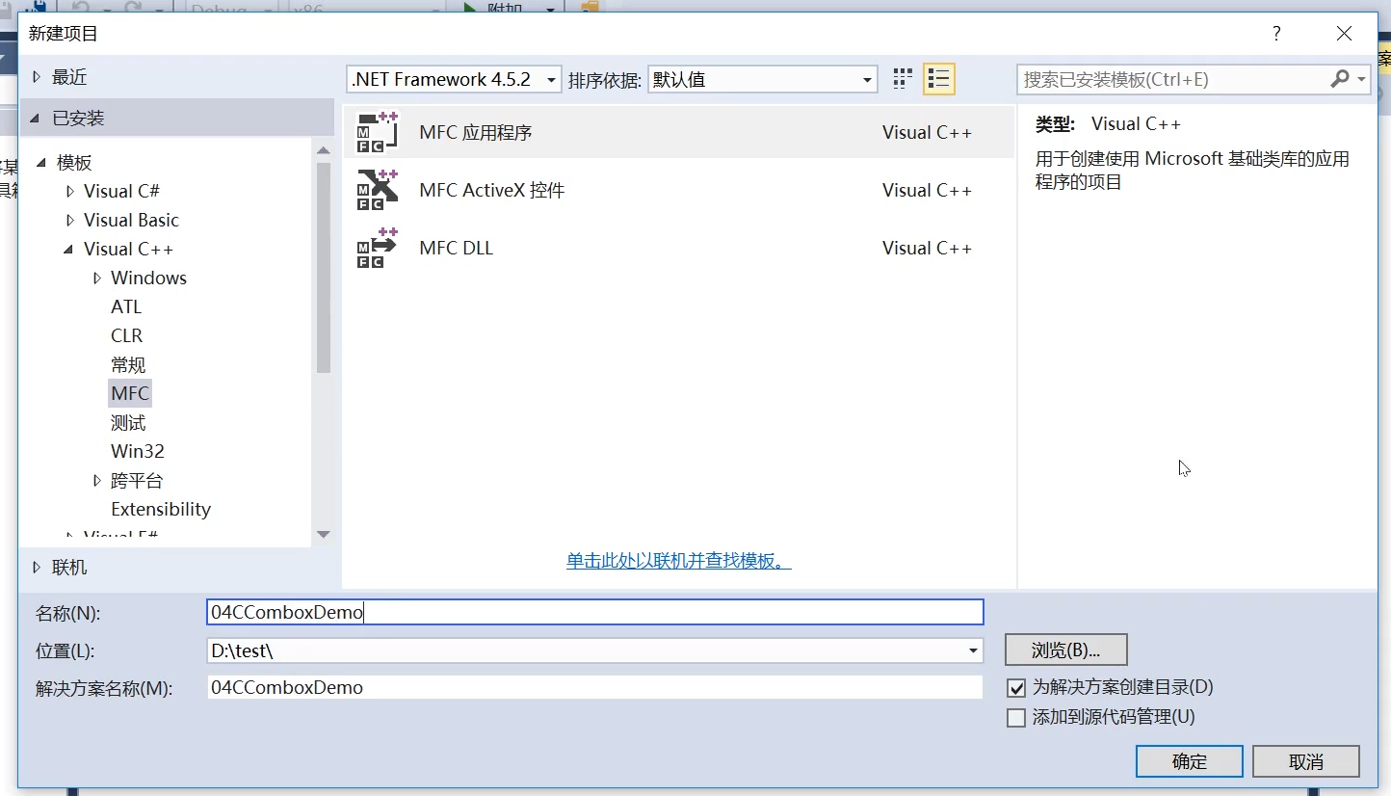The image size is (1391, 796).
Task: Open the 排序依据 默认值 dropdown
Action: click(762, 79)
